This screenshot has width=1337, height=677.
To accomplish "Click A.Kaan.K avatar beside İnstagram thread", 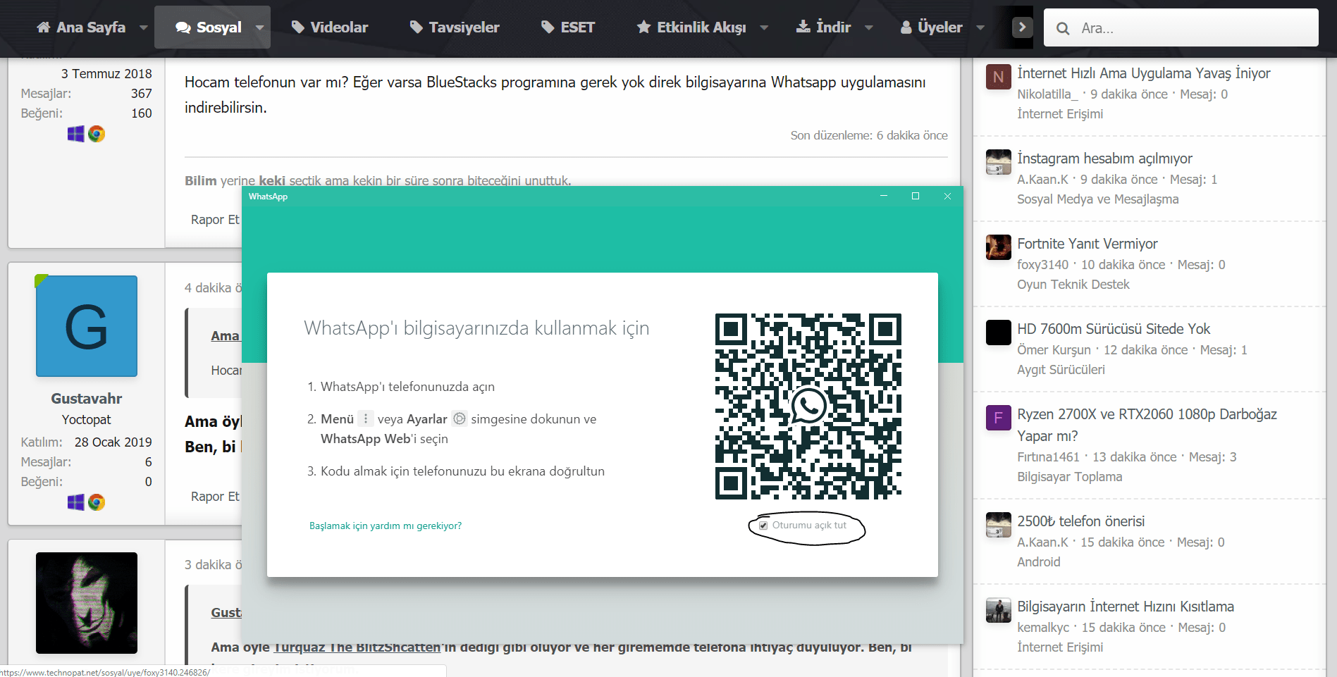I will point(998,162).
